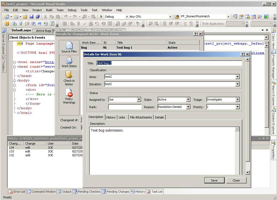Click the Cut scissors icon
The height and width of the screenshot is (200, 277).
(x=46, y=17)
